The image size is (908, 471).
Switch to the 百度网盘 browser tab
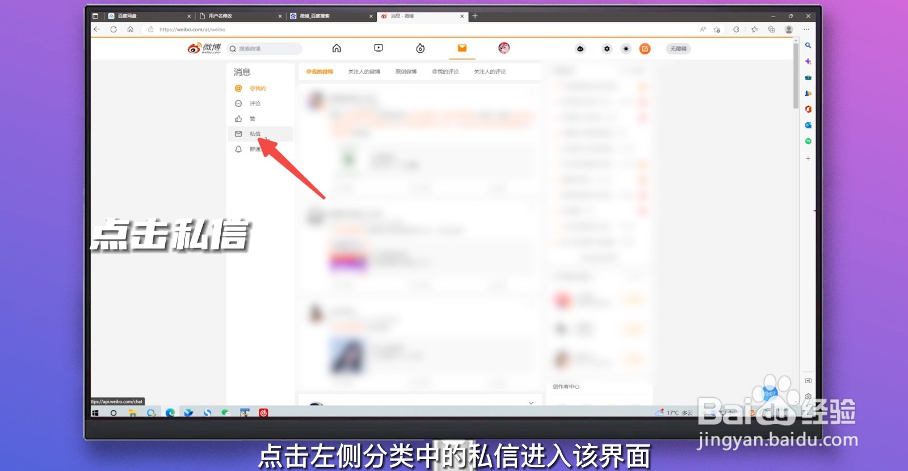[x=149, y=16]
